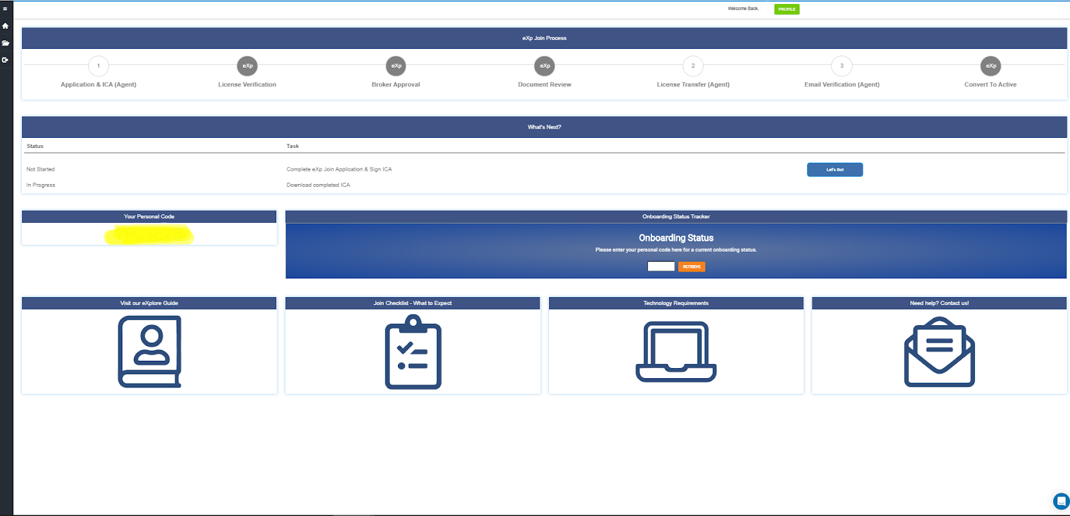This screenshot has width=1070, height=516.
Task: Click the Download completed ICA task
Action: pyautogui.click(x=318, y=185)
